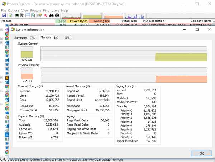Sort by the Company Name column header
The image size is (215, 162).
[x=201, y=21]
